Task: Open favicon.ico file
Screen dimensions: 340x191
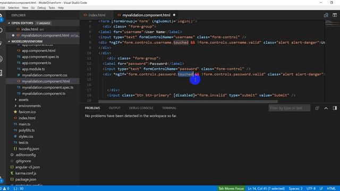Action: pos(27,112)
